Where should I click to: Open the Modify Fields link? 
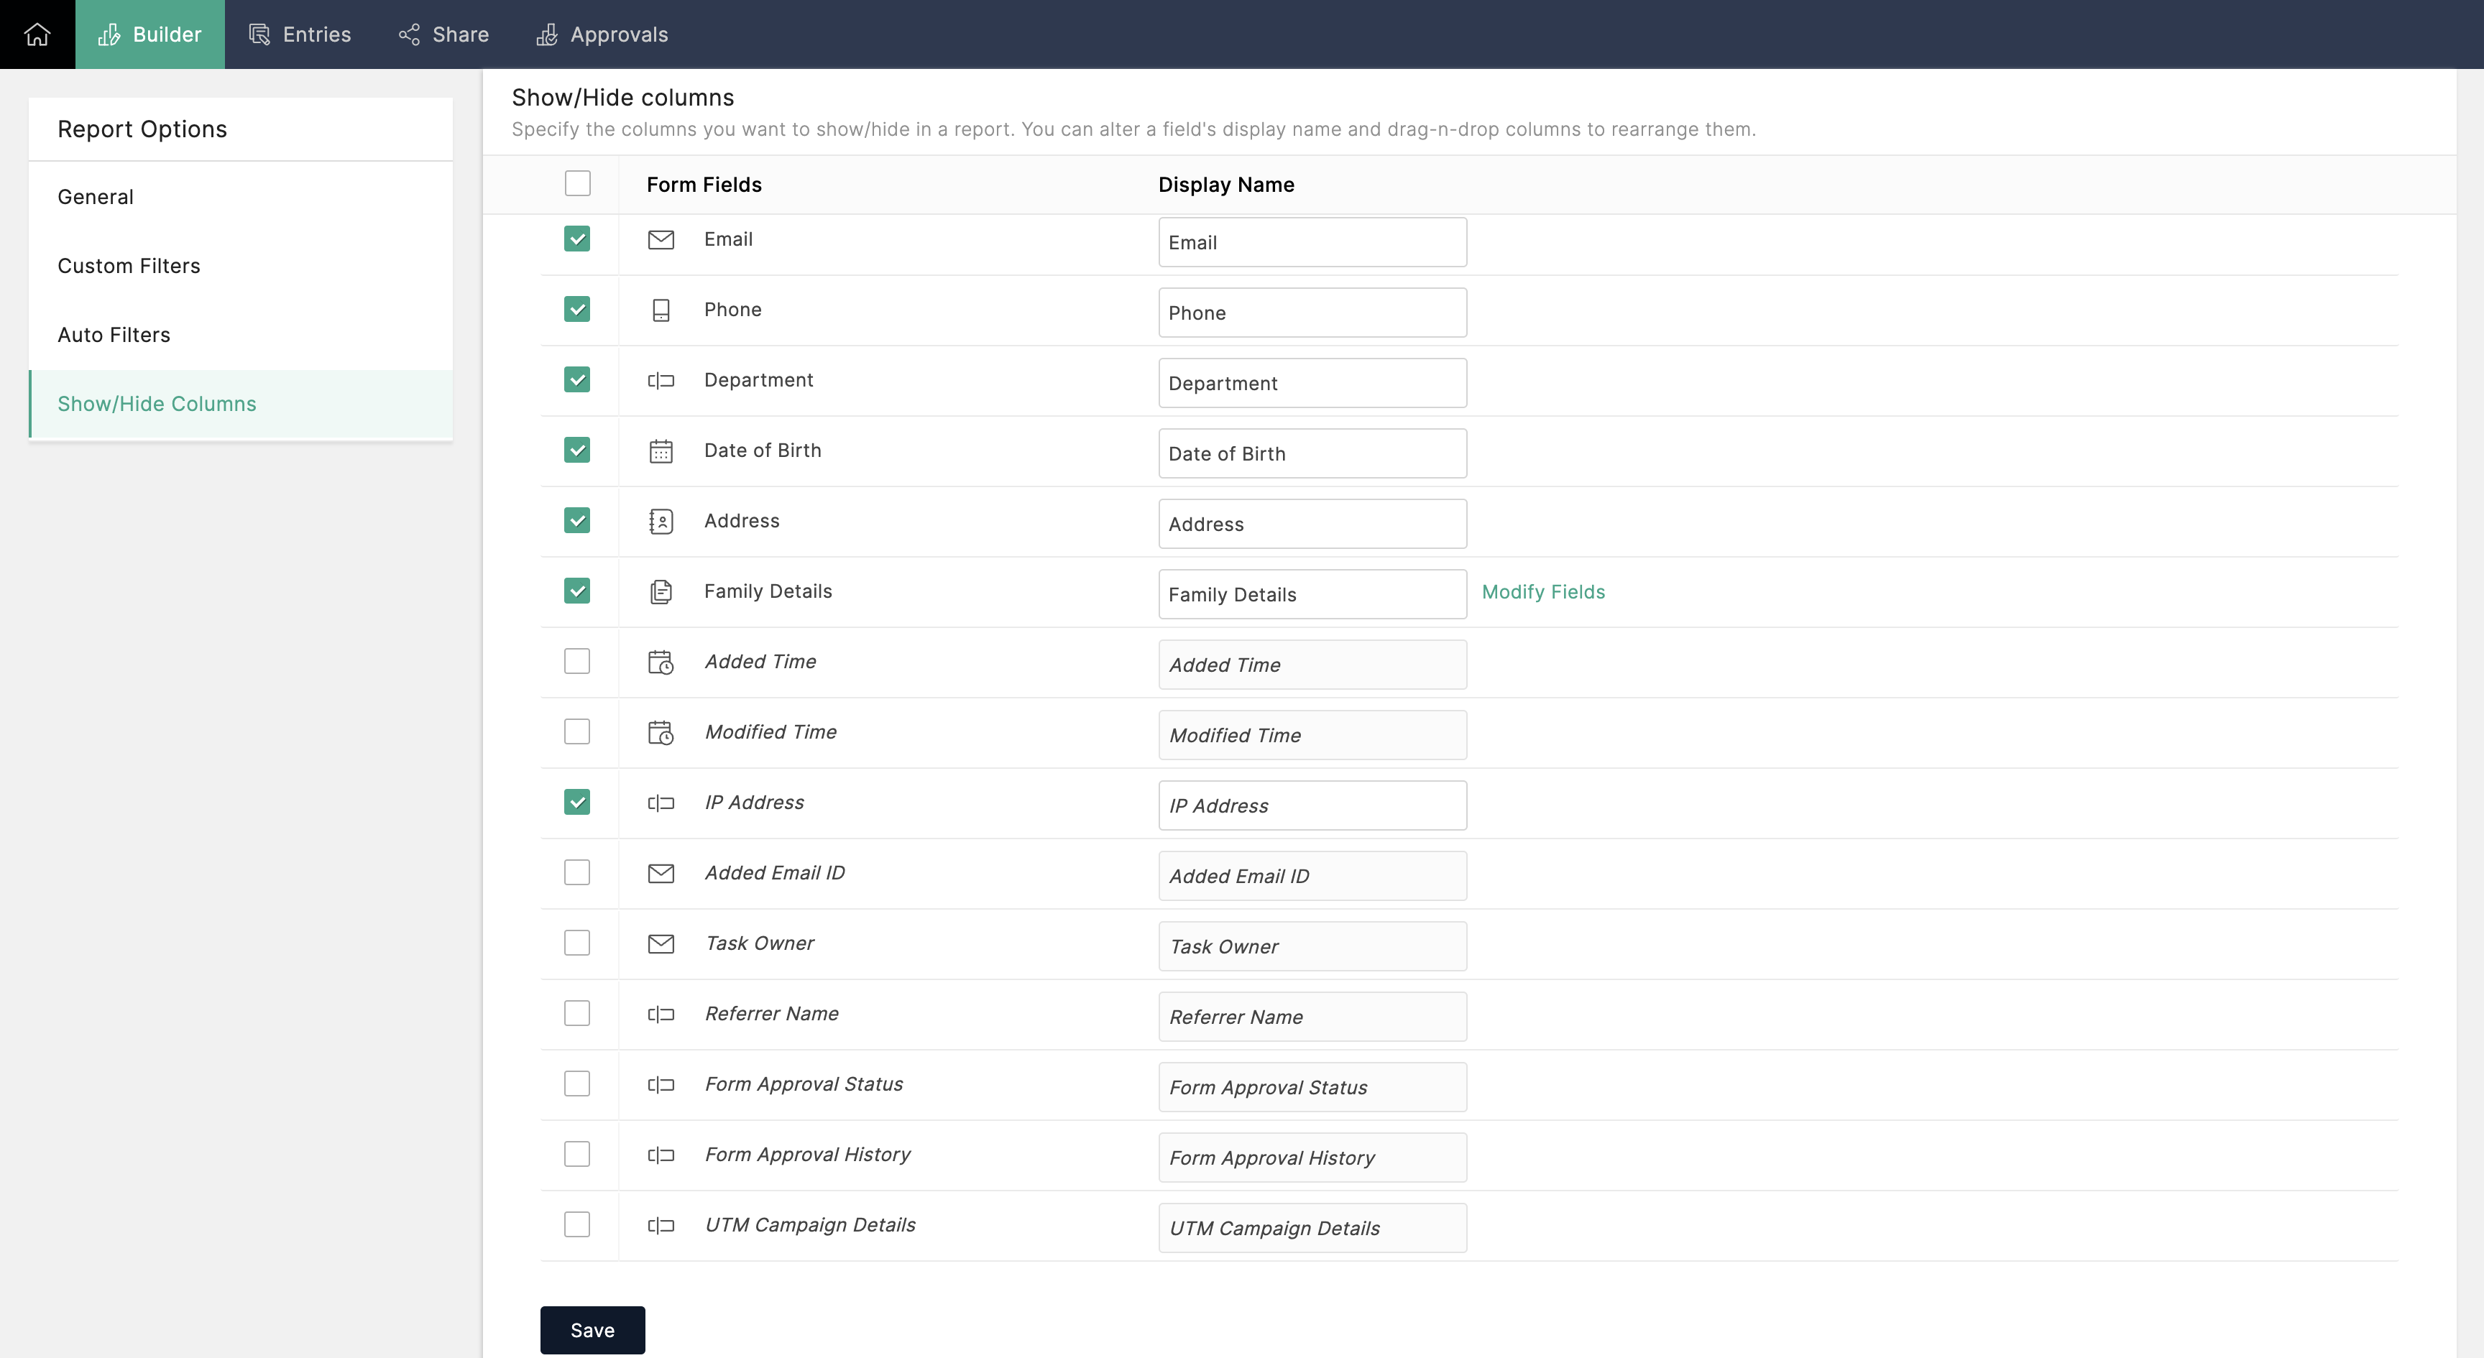pos(1543,592)
